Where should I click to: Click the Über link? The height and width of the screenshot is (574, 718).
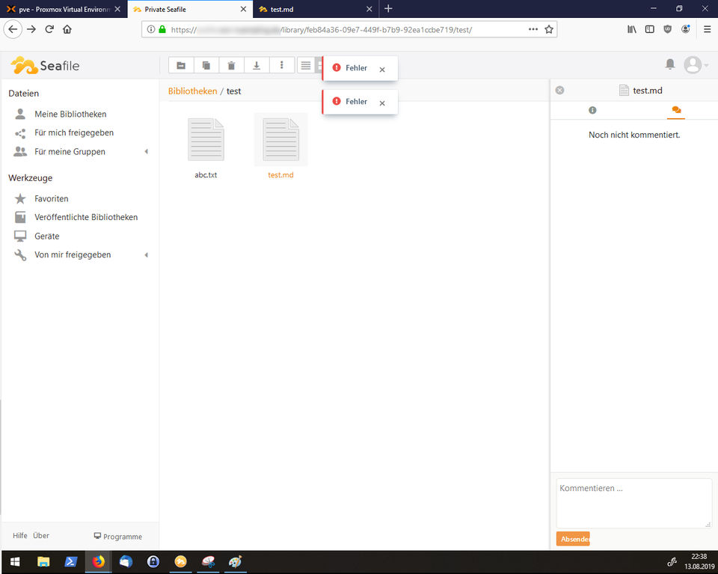pyautogui.click(x=40, y=536)
